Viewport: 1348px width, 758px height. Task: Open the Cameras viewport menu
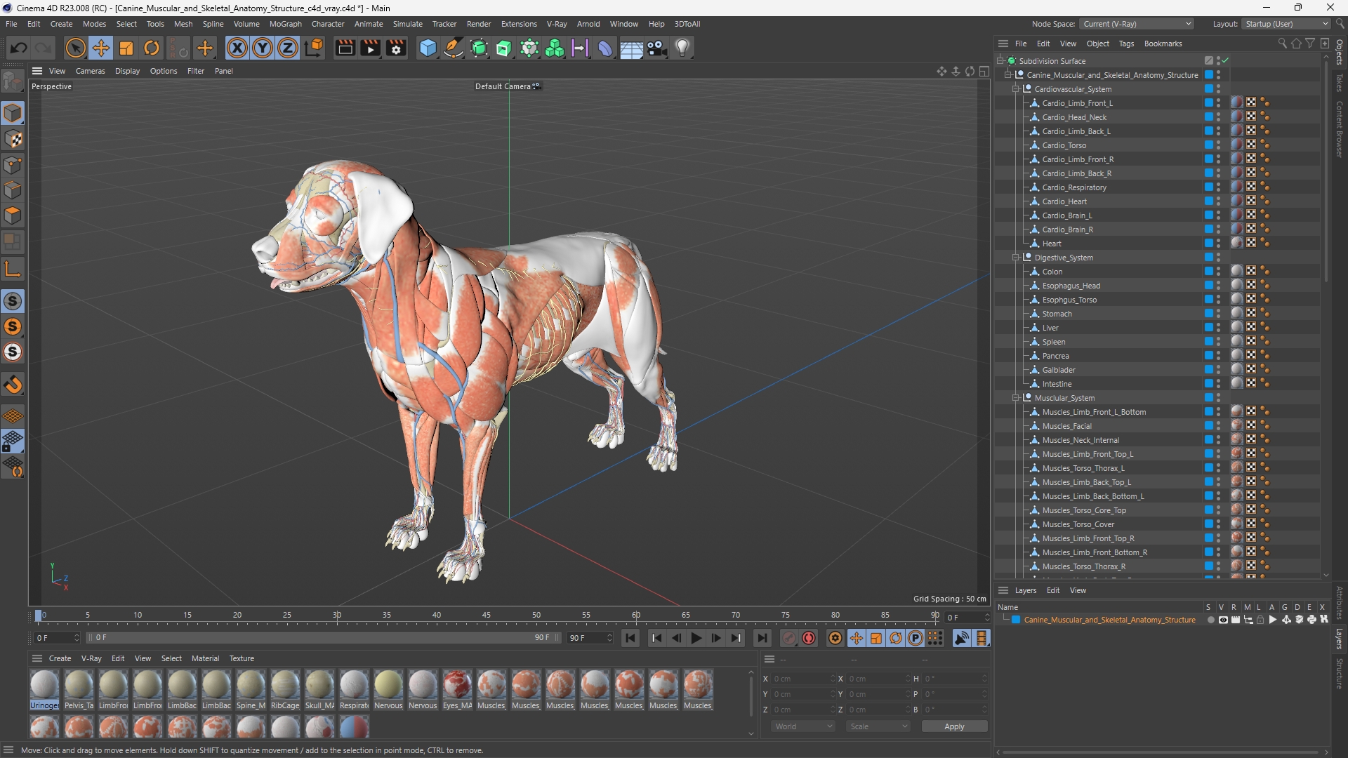[90, 71]
